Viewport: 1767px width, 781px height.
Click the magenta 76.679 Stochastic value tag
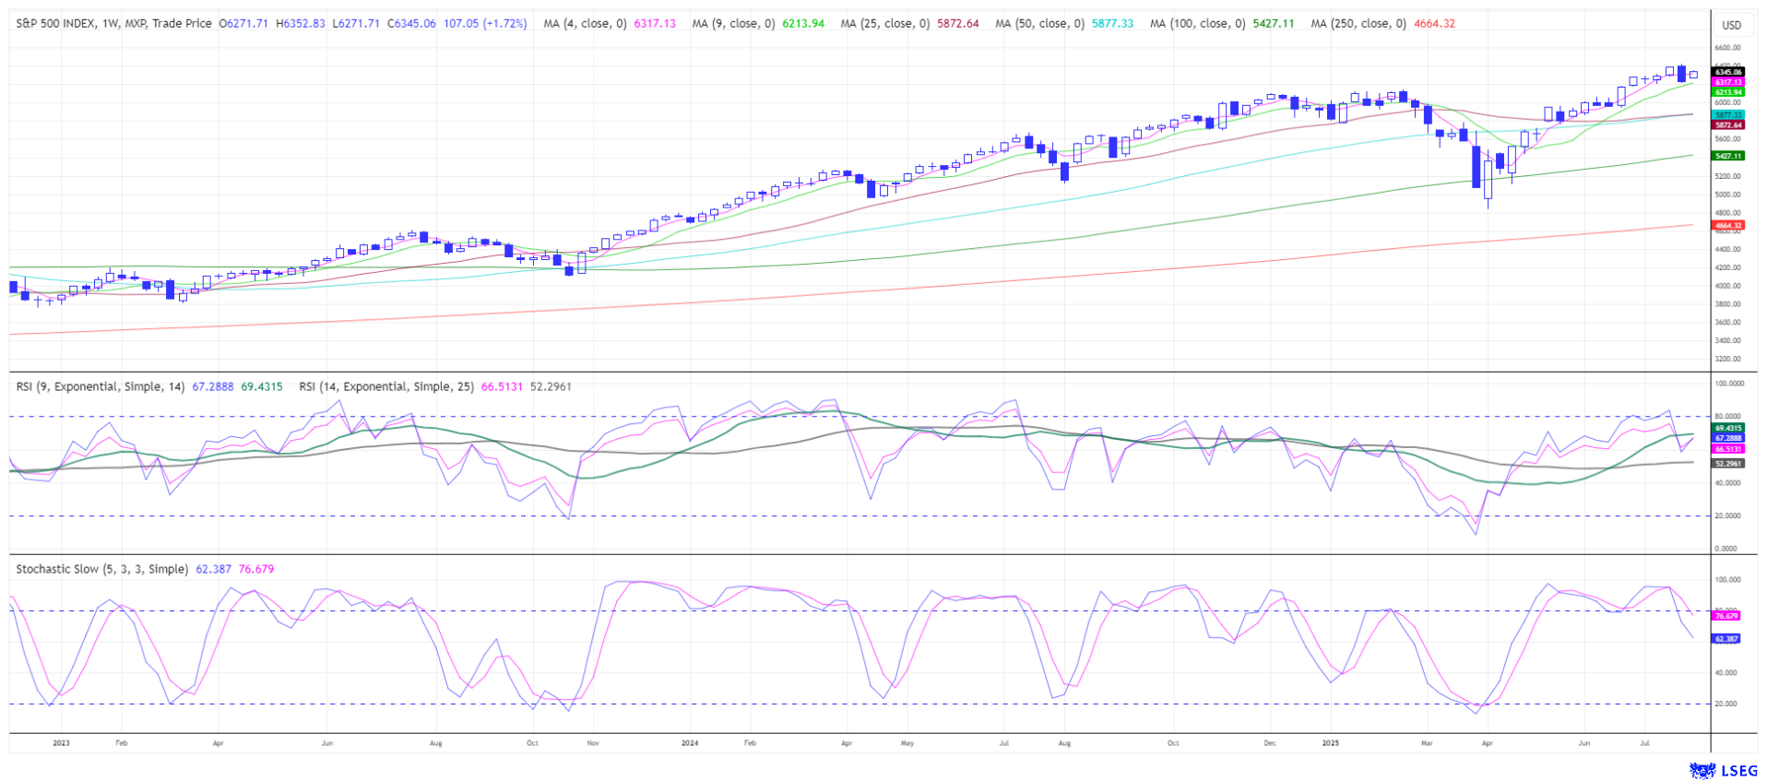tap(1725, 615)
